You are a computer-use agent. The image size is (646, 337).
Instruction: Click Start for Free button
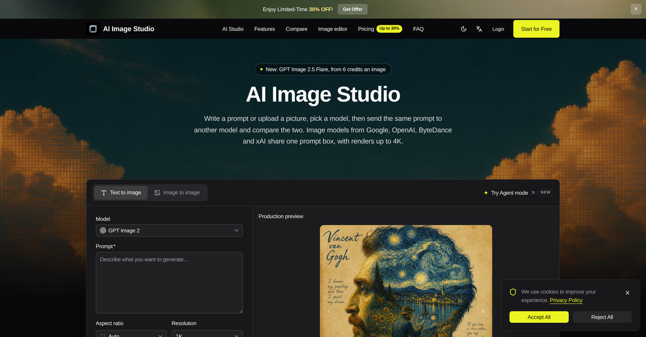pos(536,29)
